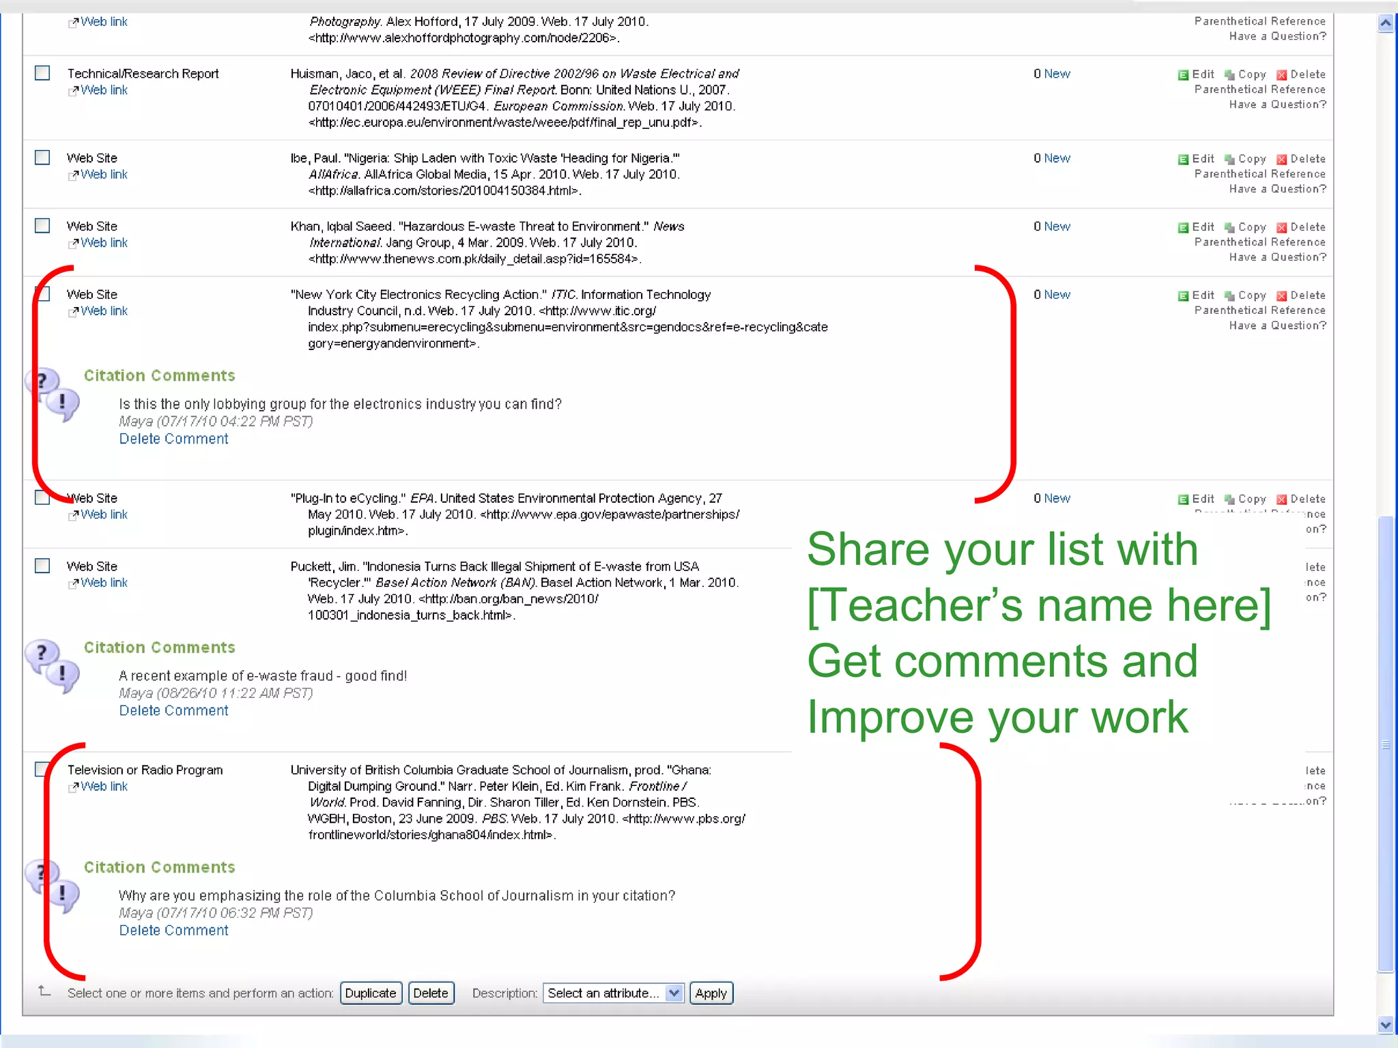Open Web link under Alex Hofford Photography citation
Image resolution: width=1398 pixels, height=1048 pixels.
(104, 22)
